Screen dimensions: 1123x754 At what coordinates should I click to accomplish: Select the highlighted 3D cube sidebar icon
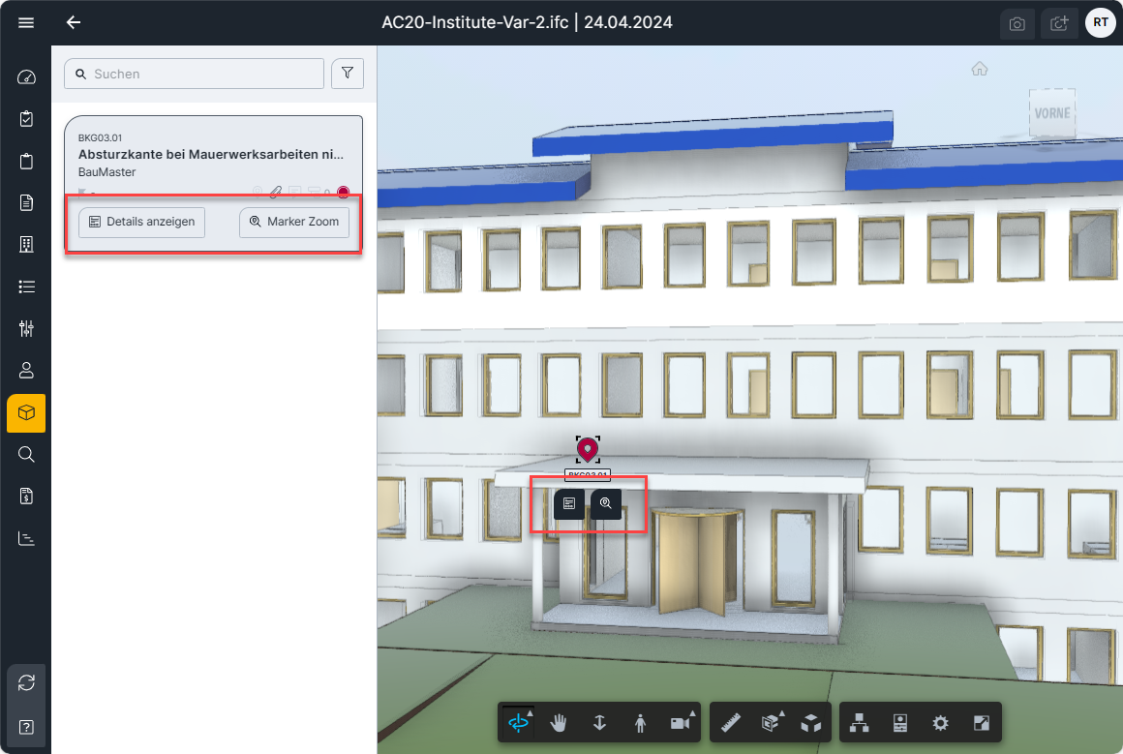coord(26,413)
